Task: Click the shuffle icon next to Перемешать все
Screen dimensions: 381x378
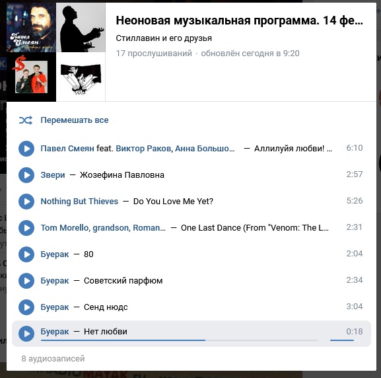Action: [26, 120]
